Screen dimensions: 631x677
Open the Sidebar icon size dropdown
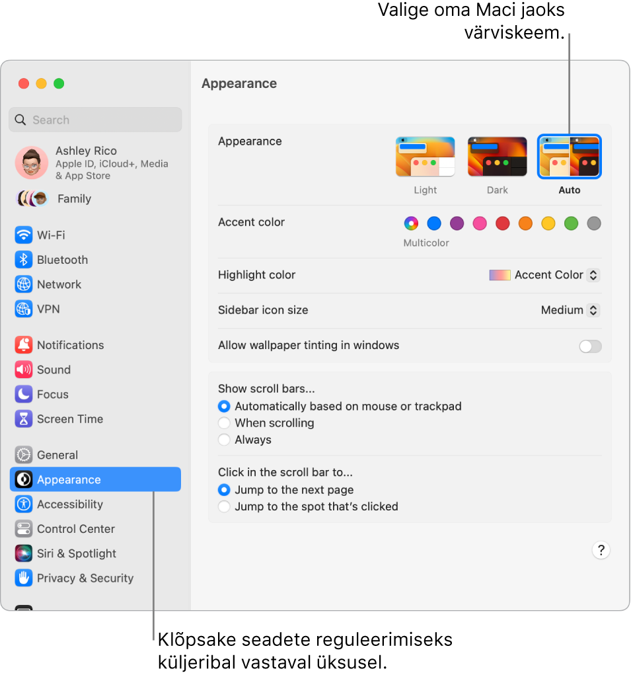[569, 310]
